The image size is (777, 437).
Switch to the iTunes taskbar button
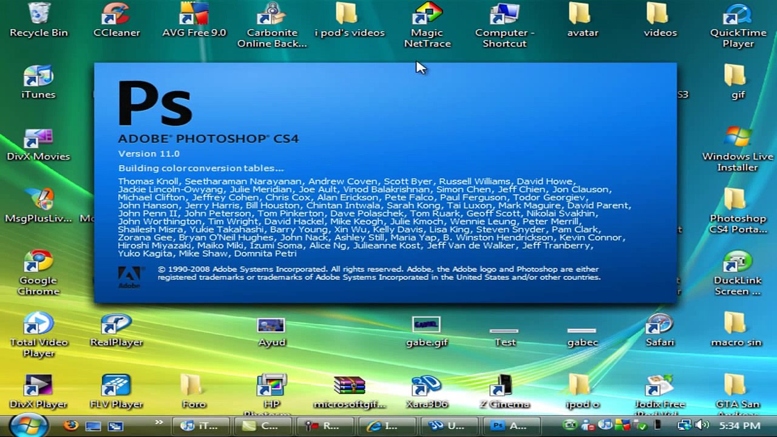[x=202, y=425]
